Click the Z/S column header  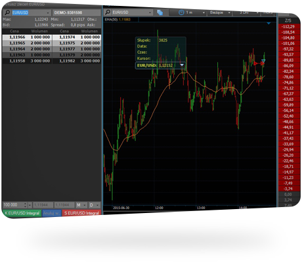tap(288, 20)
